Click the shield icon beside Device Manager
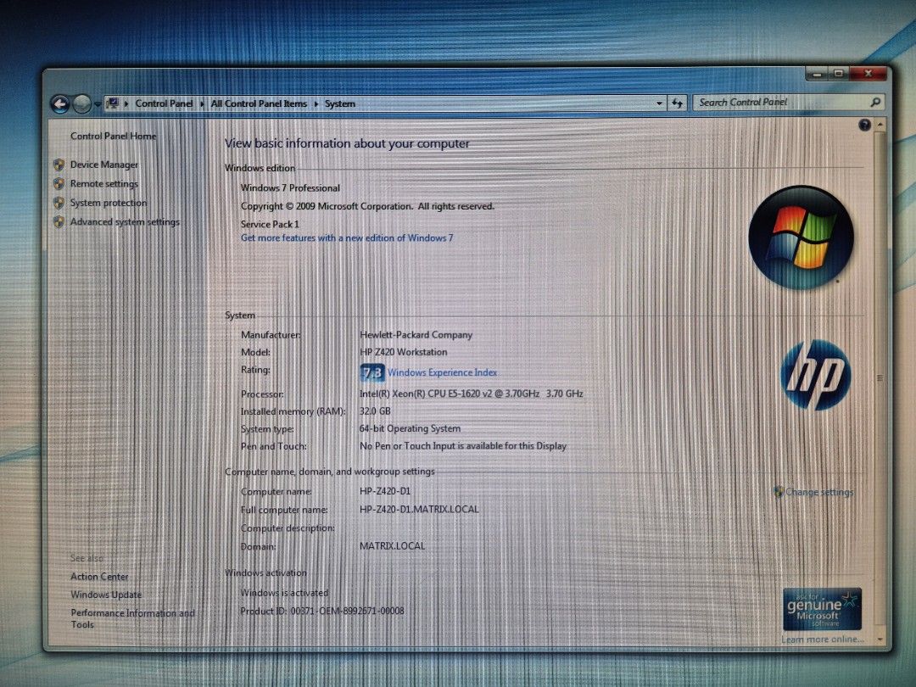Image resolution: width=916 pixels, height=687 pixels. (x=59, y=165)
